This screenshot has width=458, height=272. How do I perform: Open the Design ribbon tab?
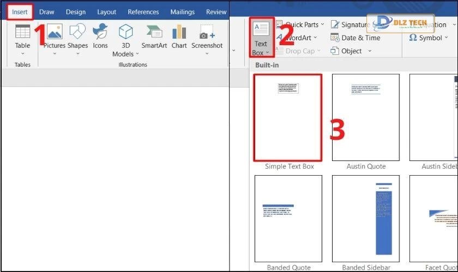(x=76, y=12)
